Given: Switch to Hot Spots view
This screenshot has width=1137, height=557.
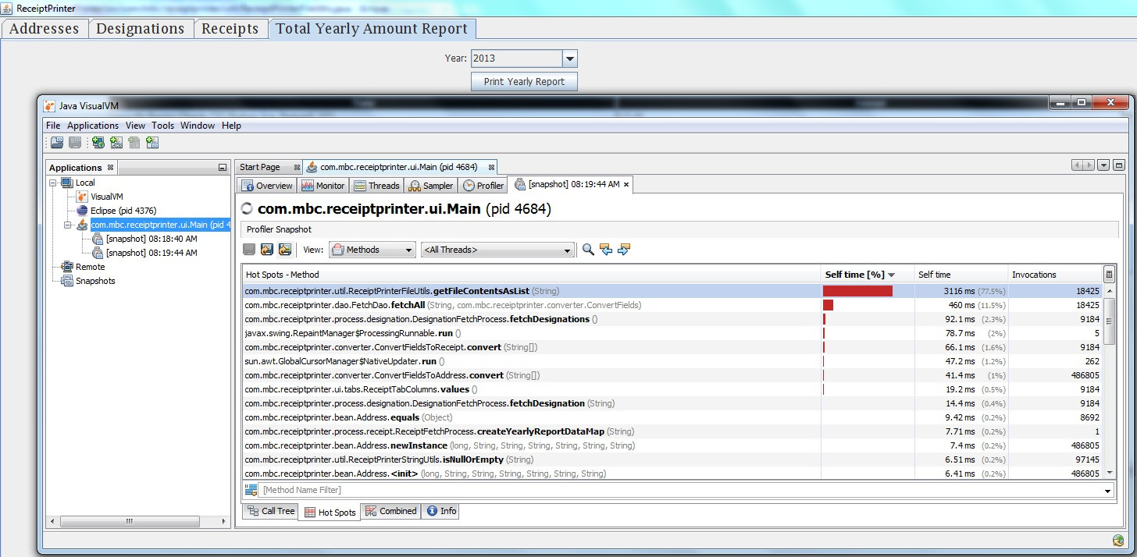Looking at the screenshot, I should [x=330, y=512].
